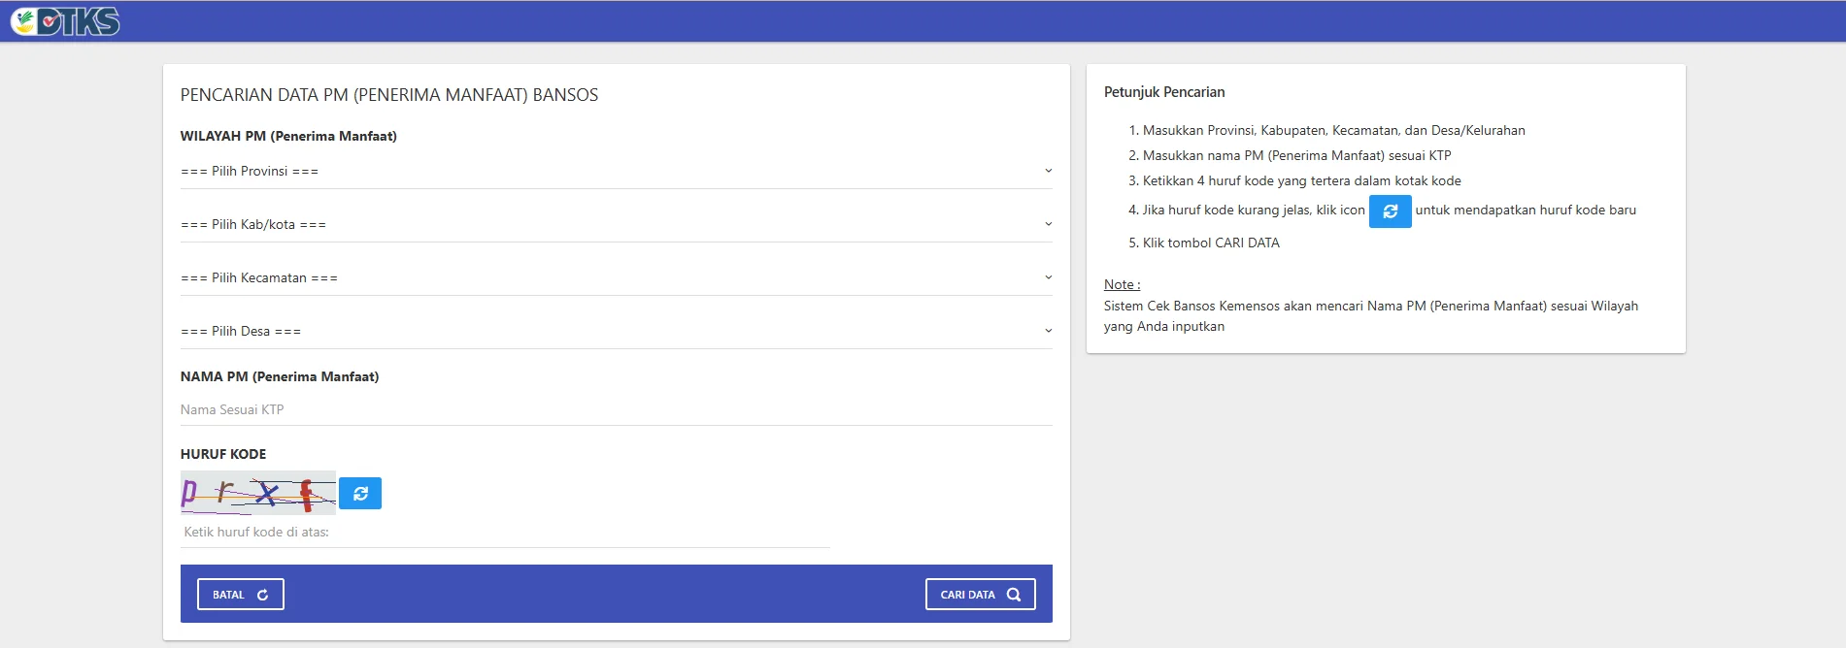
Task: Click the HURUF KODE label
Action: pyautogui.click(x=223, y=454)
